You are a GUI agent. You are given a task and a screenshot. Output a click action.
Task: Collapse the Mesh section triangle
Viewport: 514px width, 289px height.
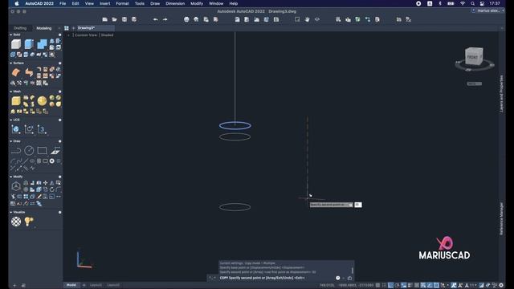click(x=10, y=92)
